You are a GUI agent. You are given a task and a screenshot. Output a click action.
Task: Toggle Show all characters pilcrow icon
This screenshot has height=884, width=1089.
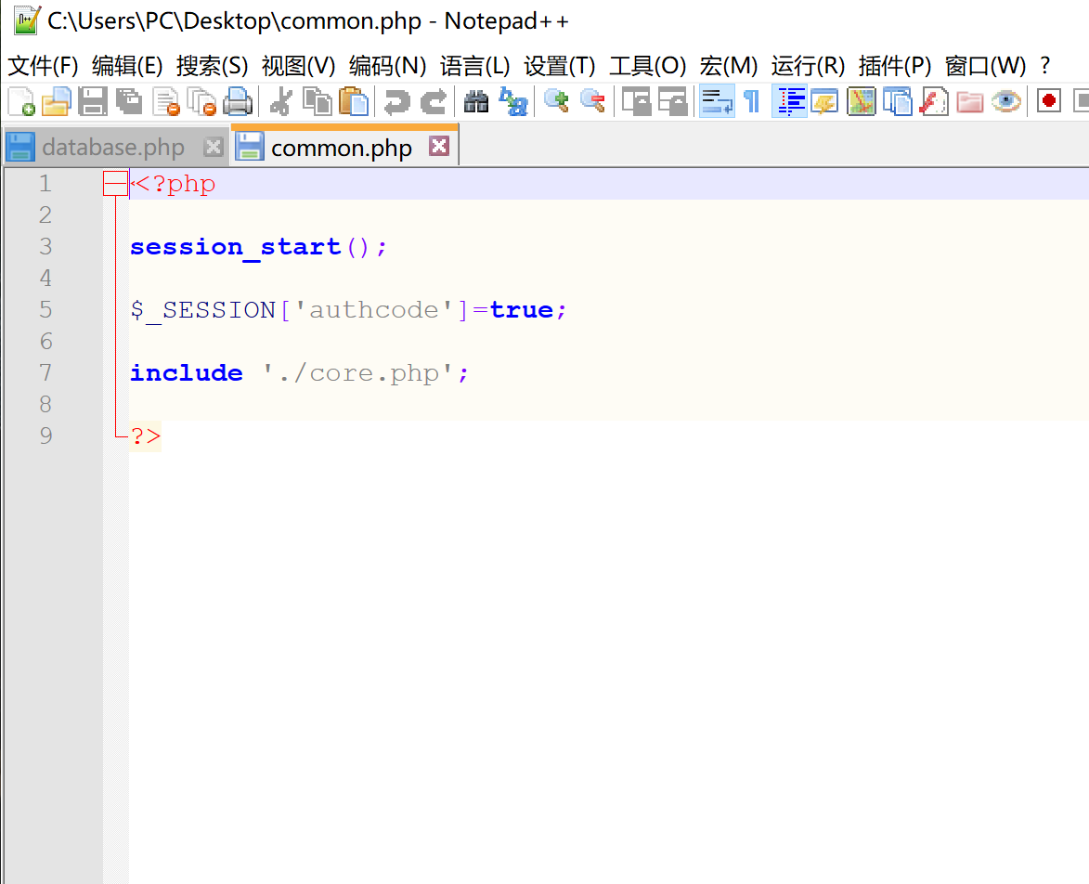point(752,101)
